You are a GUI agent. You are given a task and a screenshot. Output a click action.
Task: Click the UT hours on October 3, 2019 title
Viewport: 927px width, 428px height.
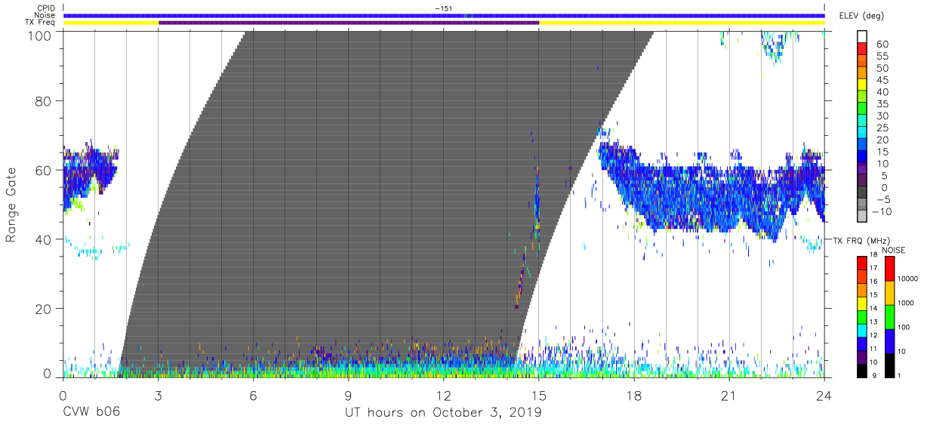point(443,413)
